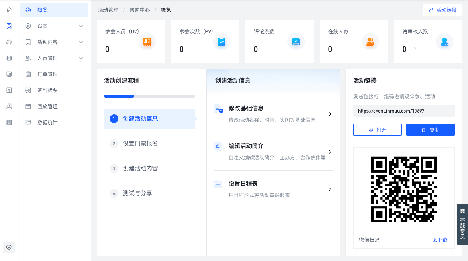The height and width of the screenshot is (261, 468).
Task: Select the 在线人数 orange people icon
Action: (370, 42)
